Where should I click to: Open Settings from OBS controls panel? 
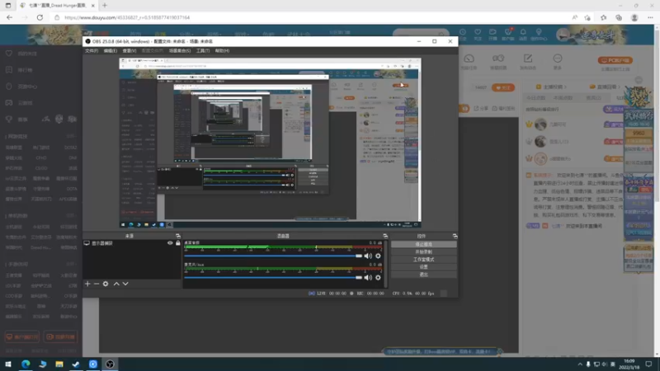(424, 266)
